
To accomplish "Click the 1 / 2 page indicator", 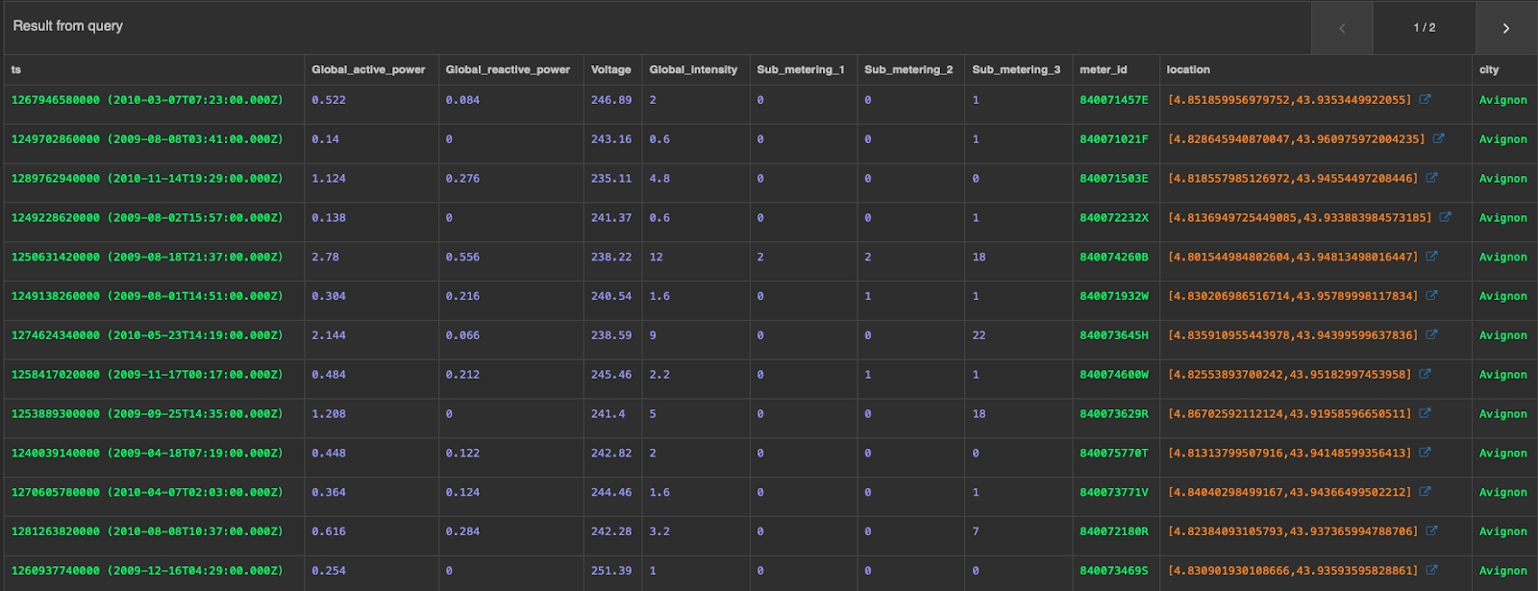I will (1424, 28).
